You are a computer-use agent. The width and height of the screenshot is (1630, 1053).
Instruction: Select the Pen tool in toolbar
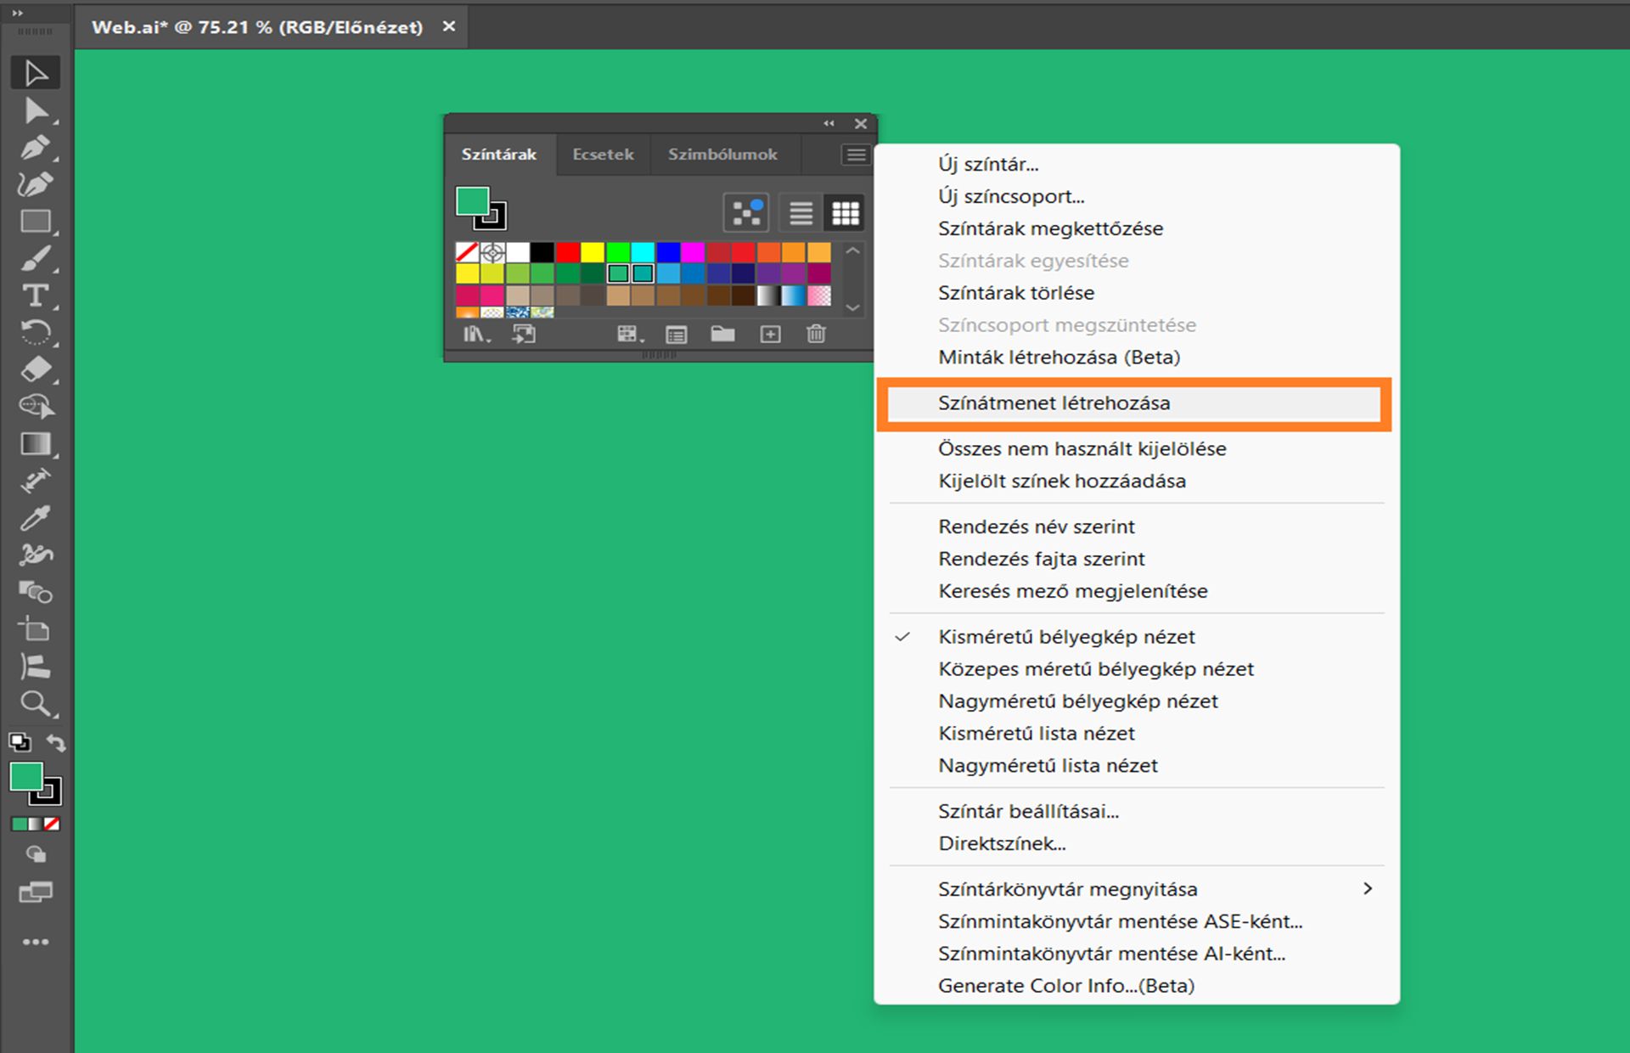pyautogui.click(x=35, y=148)
